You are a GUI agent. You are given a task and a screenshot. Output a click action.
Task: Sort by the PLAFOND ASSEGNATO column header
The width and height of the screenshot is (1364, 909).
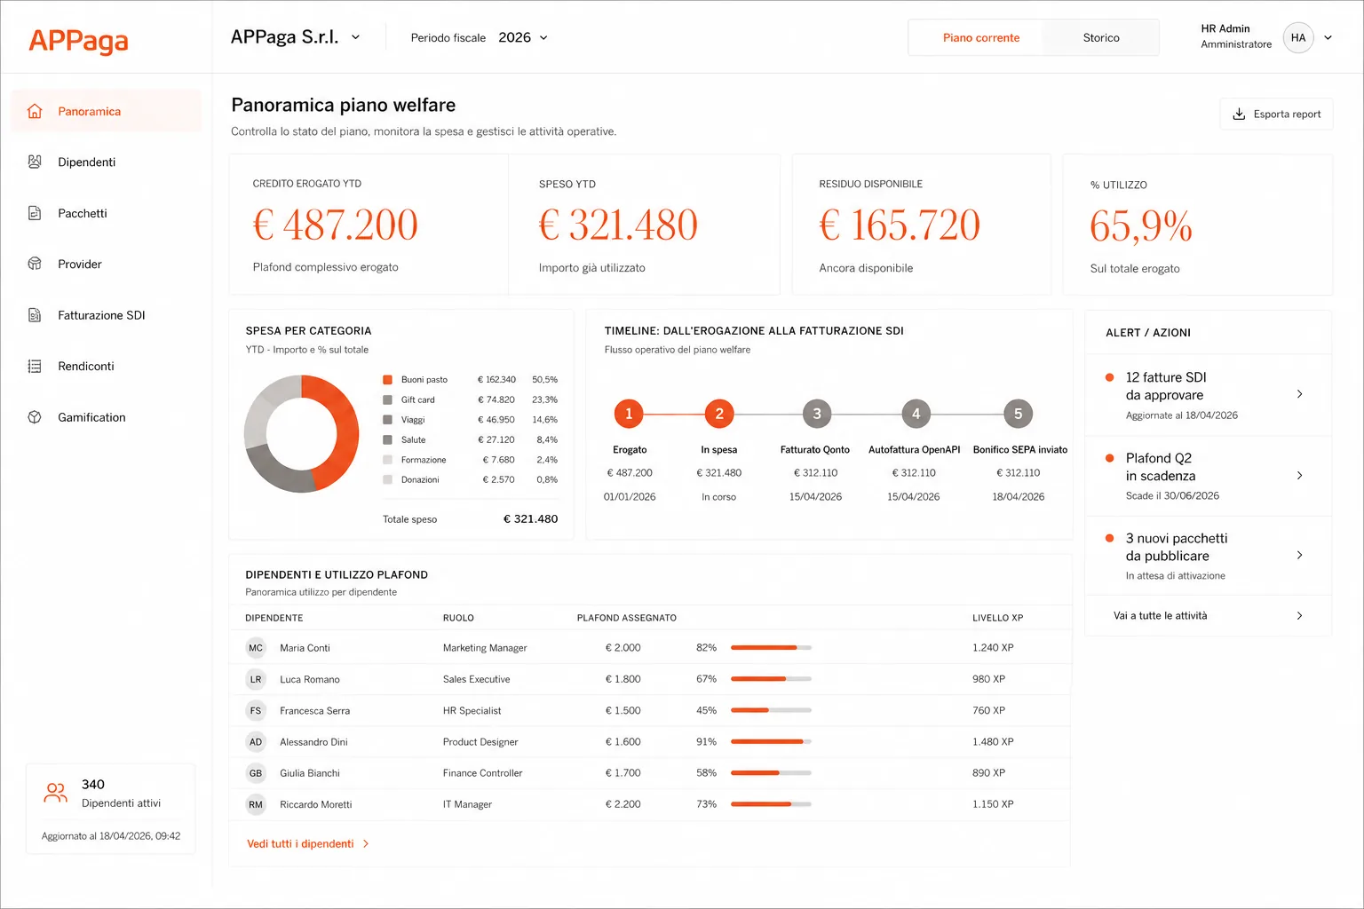(626, 618)
